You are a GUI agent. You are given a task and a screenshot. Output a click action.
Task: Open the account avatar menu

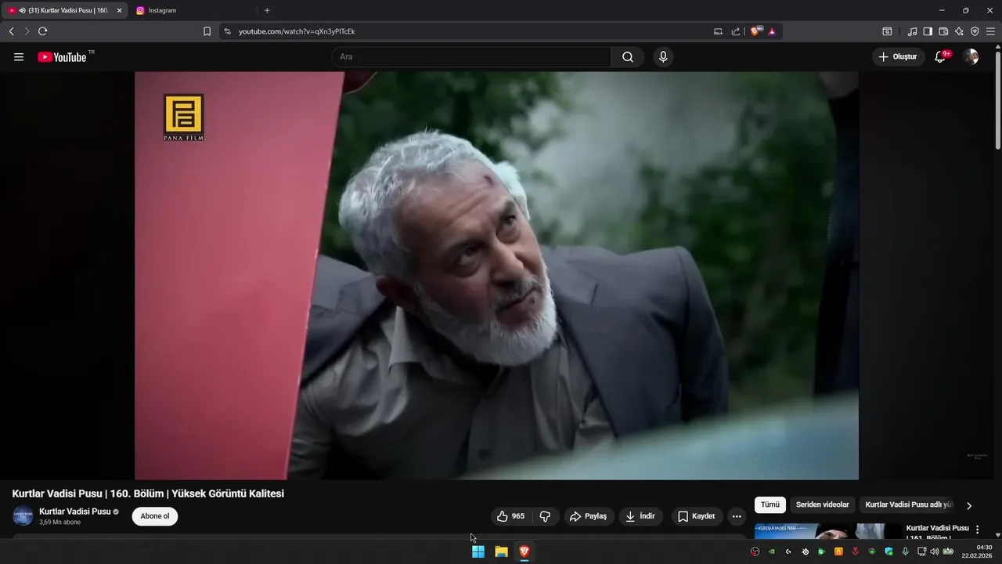971,56
